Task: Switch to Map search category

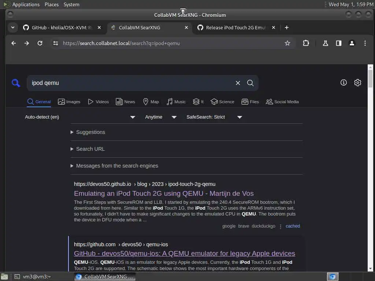Action: click(x=151, y=102)
